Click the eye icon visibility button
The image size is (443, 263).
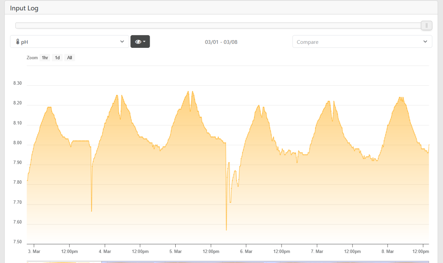tap(138, 42)
